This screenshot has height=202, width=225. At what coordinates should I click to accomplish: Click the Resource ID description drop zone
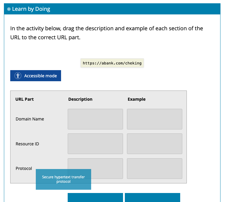[95, 144]
